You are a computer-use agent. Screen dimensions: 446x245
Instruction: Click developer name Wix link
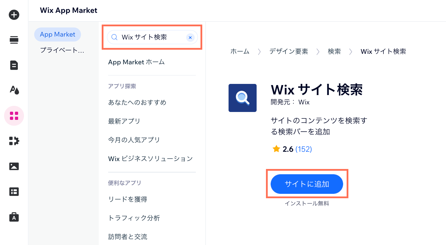tap(304, 102)
